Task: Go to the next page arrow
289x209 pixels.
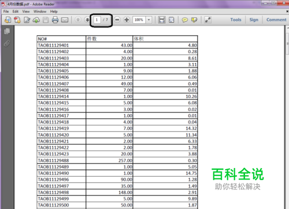Action: pyautogui.click(x=87, y=20)
